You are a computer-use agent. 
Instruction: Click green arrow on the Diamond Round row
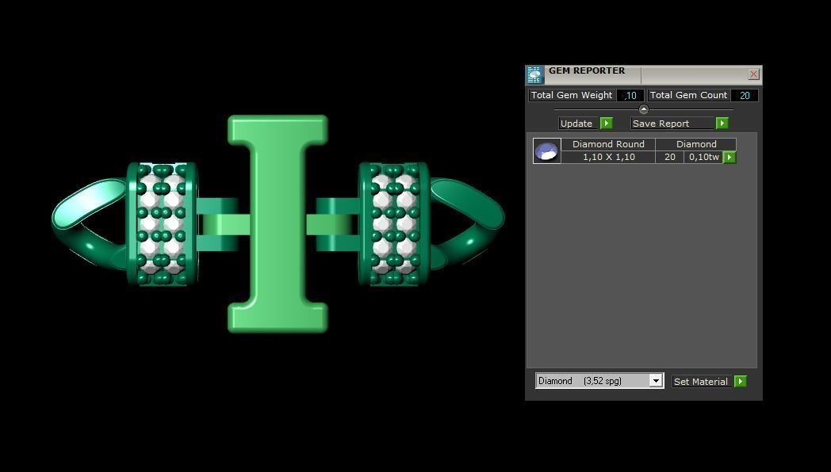coord(730,157)
